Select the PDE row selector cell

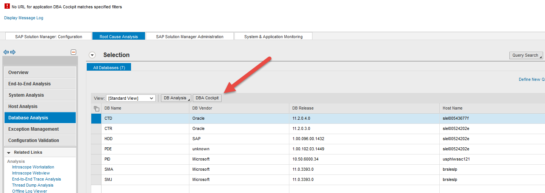point(96,149)
